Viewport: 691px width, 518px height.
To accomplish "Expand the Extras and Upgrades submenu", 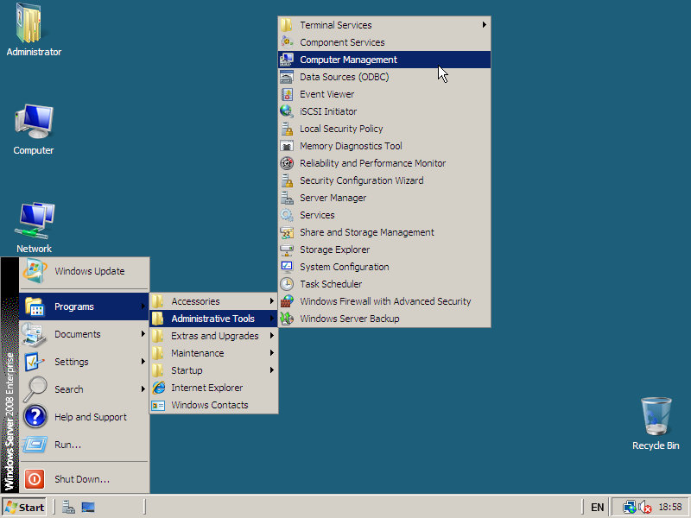I will [x=212, y=336].
